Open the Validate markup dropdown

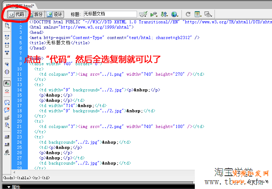(x=143, y=14)
